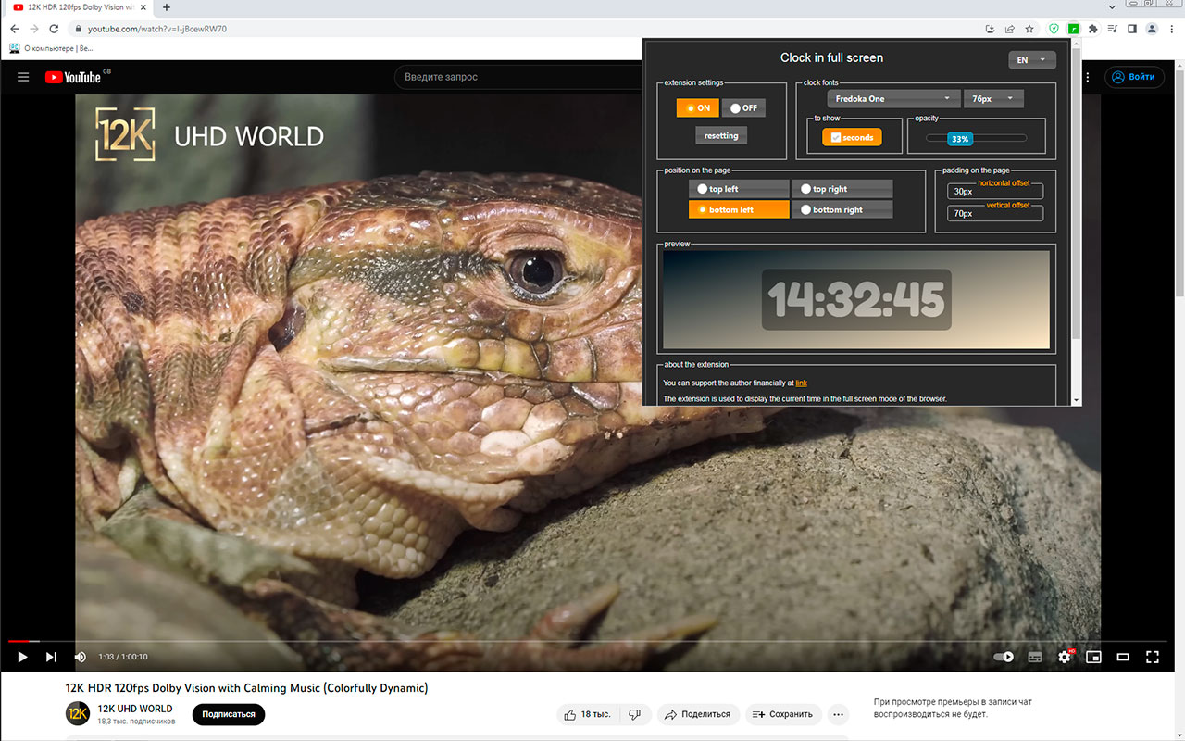Subscribe with the Подписаться button
Screen dimensions: 1185x741
pos(229,714)
